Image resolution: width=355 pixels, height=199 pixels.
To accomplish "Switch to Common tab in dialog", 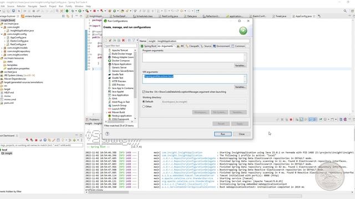I will [238, 46].
